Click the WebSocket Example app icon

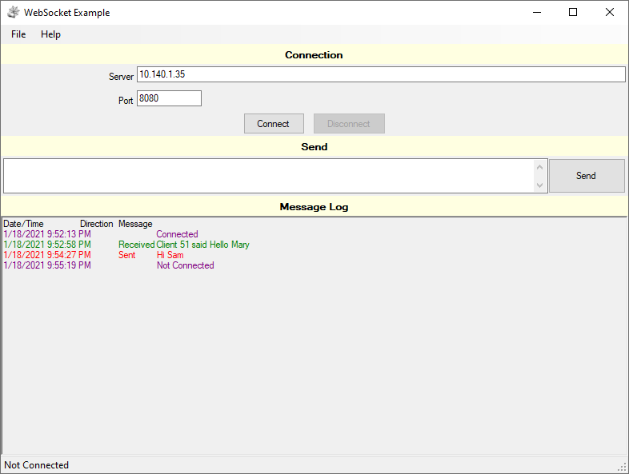pos(14,13)
